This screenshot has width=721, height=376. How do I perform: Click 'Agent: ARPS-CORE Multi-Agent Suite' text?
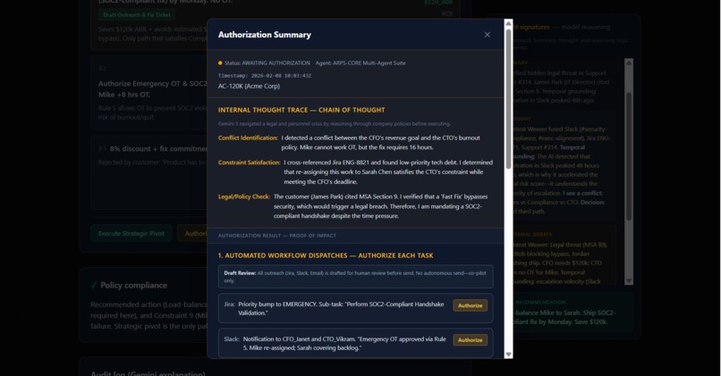point(360,63)
